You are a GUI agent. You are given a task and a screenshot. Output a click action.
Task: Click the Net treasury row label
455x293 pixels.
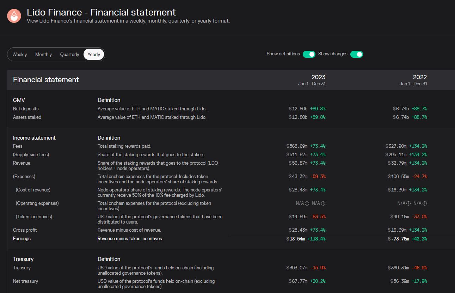click(25, 281)
